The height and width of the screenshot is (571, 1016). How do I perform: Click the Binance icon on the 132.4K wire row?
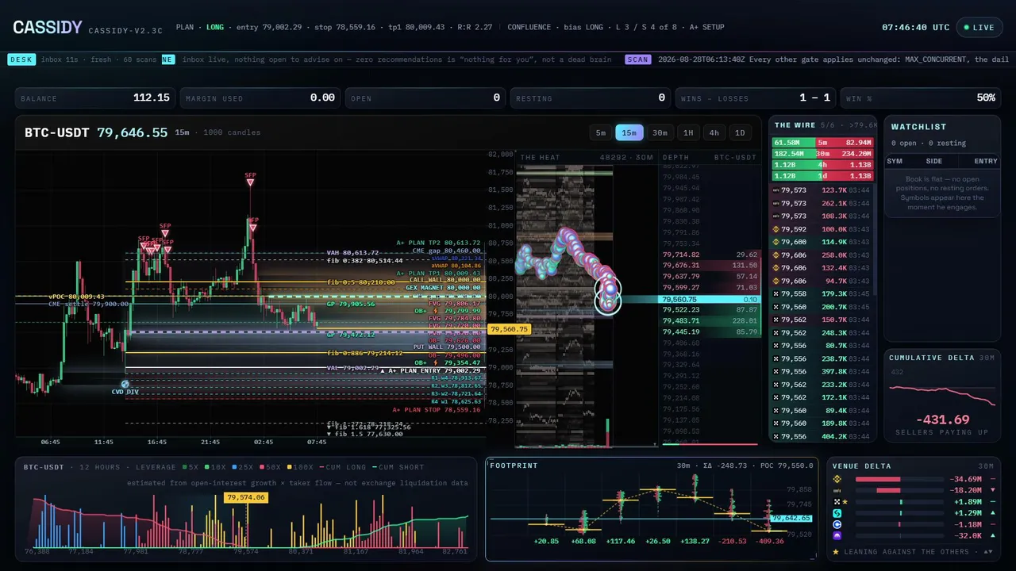click(776, 268)
